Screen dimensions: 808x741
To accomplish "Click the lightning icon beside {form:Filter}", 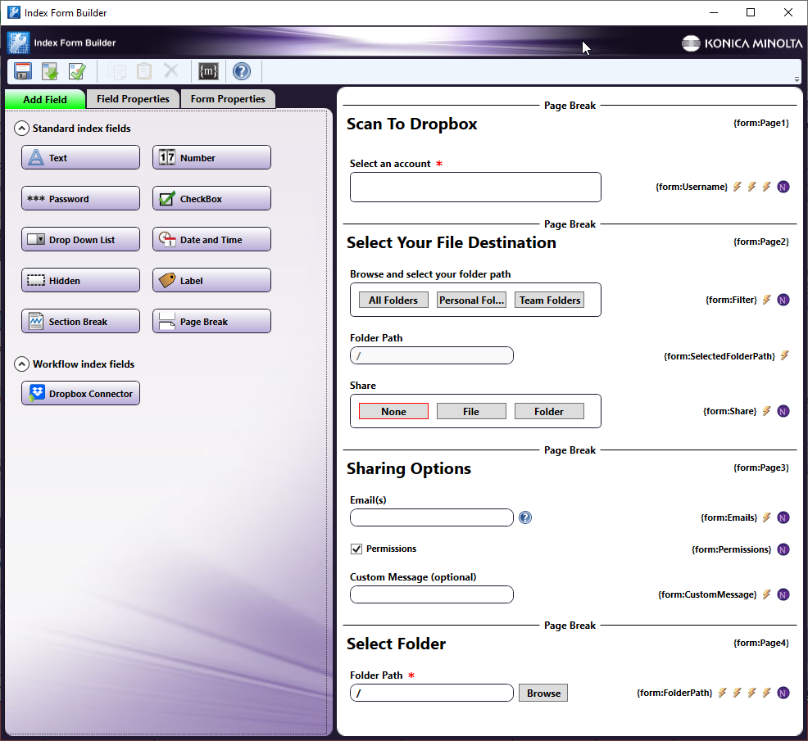I will click(x=767, y=300).
